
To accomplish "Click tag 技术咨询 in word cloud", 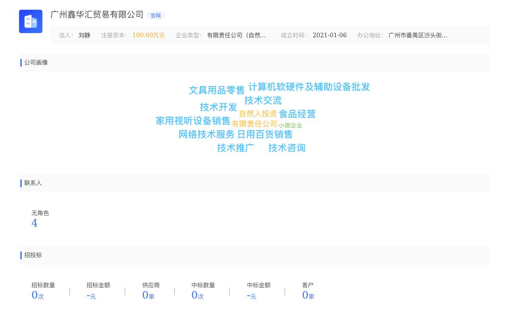I will pyautogui.click(x=287, y=148).
